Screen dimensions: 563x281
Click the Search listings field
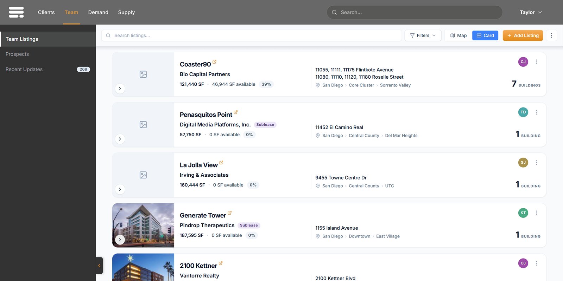coord(252,35)
